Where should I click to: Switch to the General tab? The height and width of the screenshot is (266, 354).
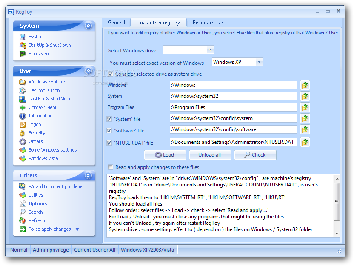click(x=117, y=23)
